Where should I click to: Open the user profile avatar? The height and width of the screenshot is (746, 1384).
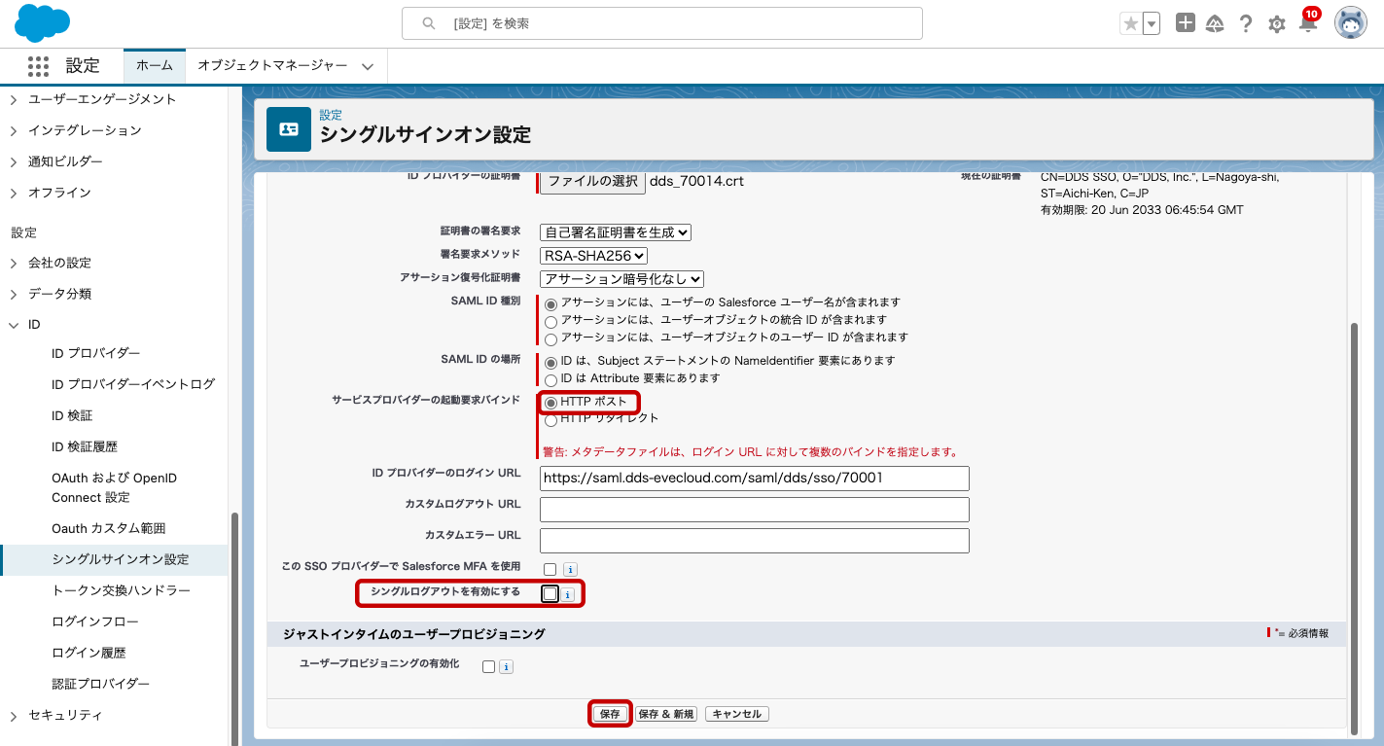click(x=1350, y=24)
